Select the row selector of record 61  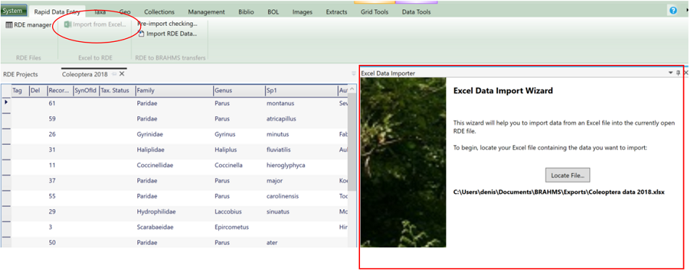coord(6,103)
